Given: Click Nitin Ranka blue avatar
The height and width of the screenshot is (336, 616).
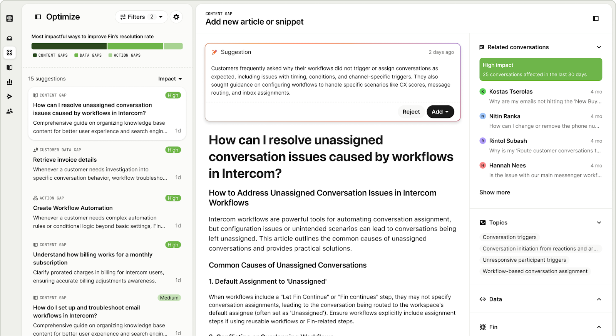Looking at the screenshot, I should pyautogui.click(x=482, y=116).
